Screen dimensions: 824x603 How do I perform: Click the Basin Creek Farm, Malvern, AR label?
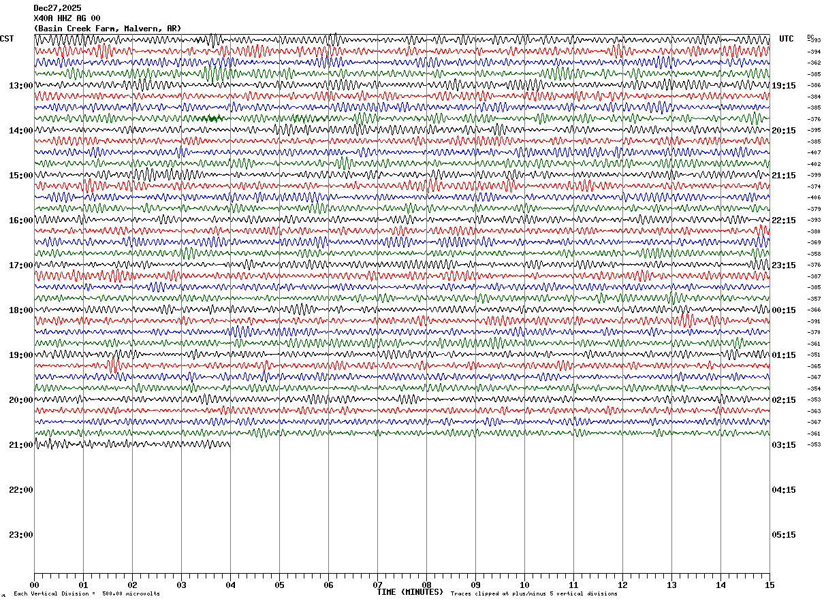coord(108,29)
